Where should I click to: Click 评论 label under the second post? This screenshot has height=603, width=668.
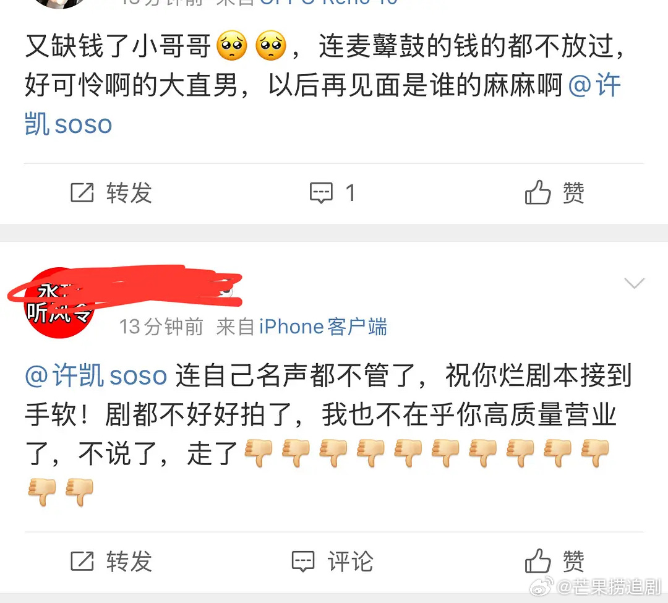click(350, 562)
